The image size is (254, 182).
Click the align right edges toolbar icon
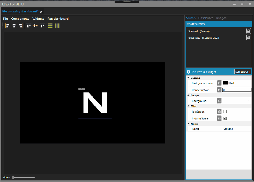point(21,26)
